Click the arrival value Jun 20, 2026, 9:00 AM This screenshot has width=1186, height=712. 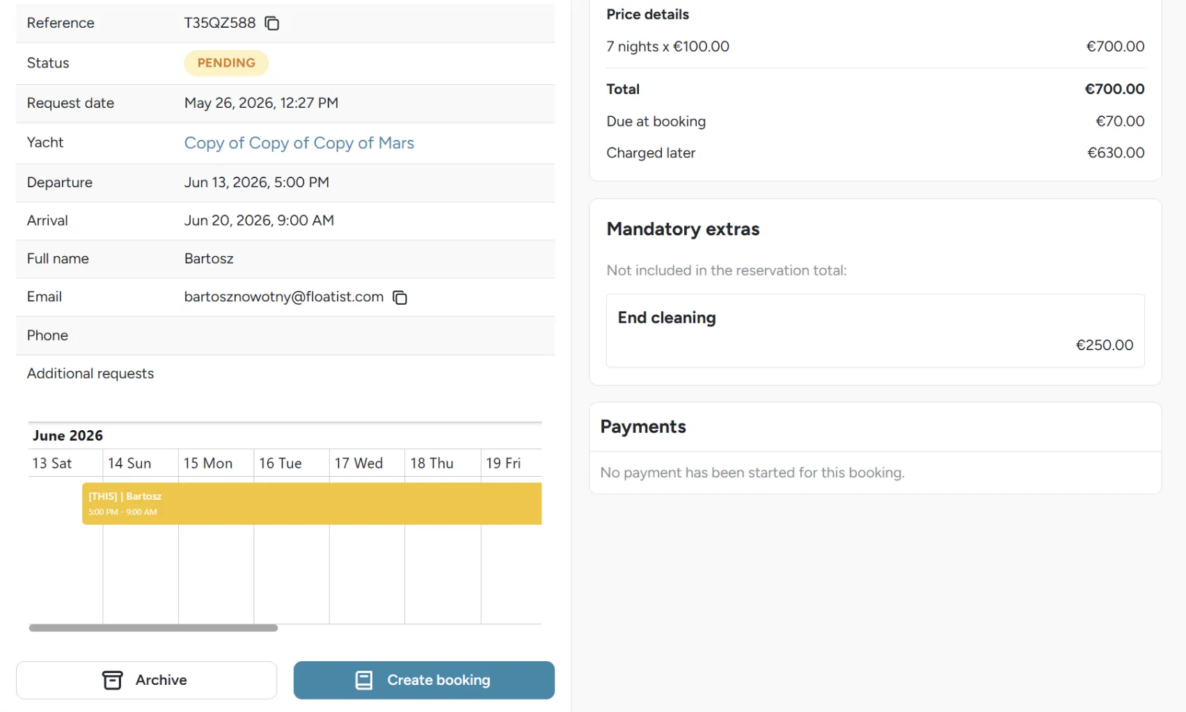[x=259, y=221]
